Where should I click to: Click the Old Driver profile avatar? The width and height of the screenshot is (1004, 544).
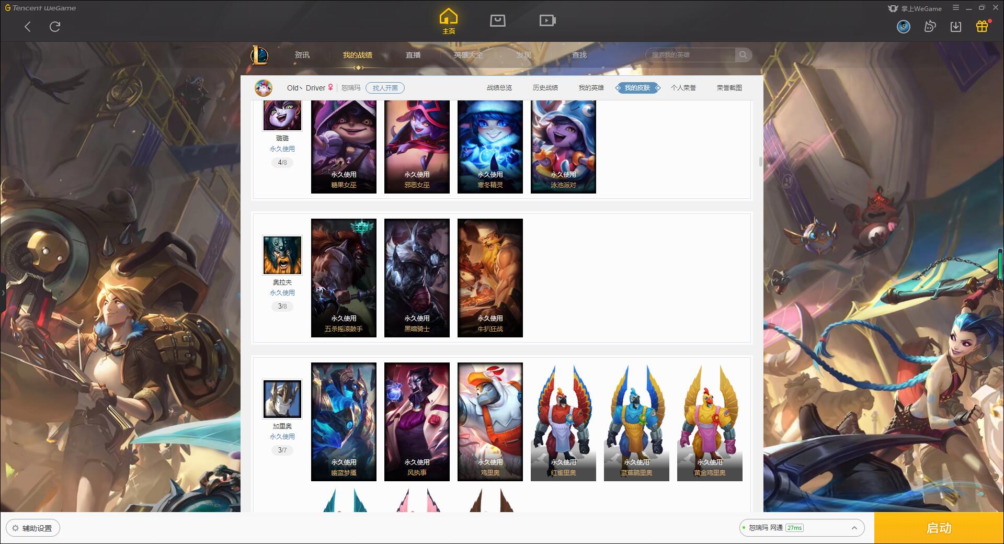coord(264,87)
